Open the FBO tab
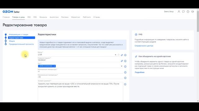 (29, 17)
